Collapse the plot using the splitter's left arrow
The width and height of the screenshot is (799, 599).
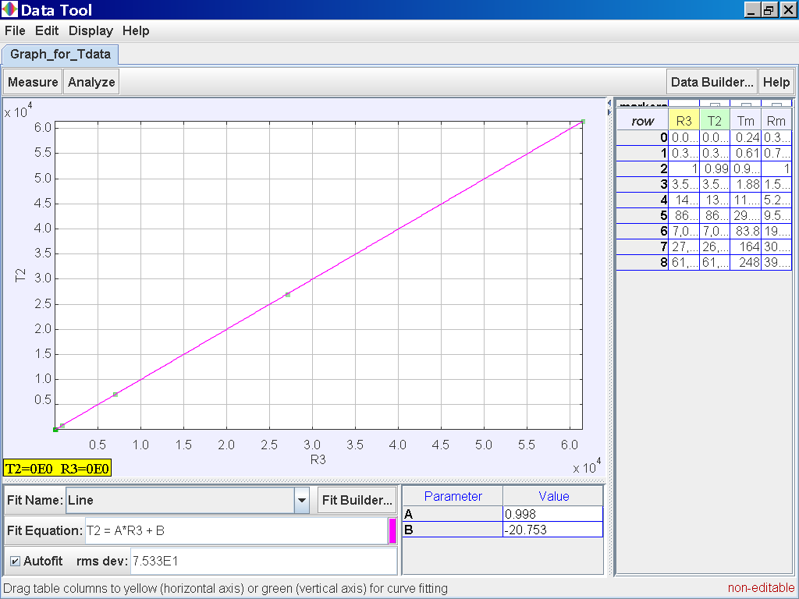tap(609, 101)
